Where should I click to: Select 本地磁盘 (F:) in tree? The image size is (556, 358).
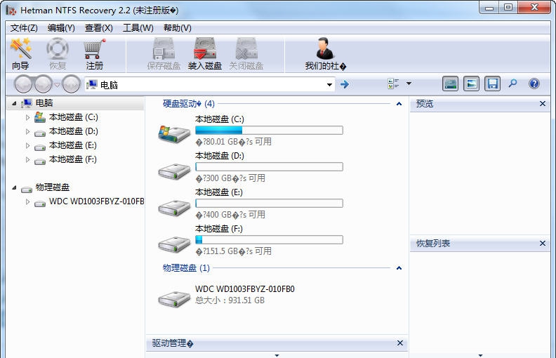73,159
